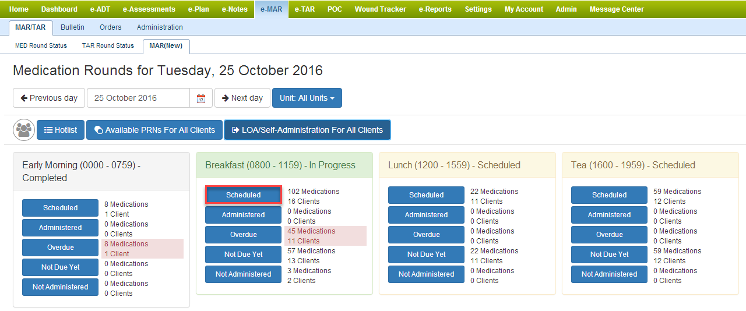Open the Message Center
The image size is (746, 311).
coord(617,9)
